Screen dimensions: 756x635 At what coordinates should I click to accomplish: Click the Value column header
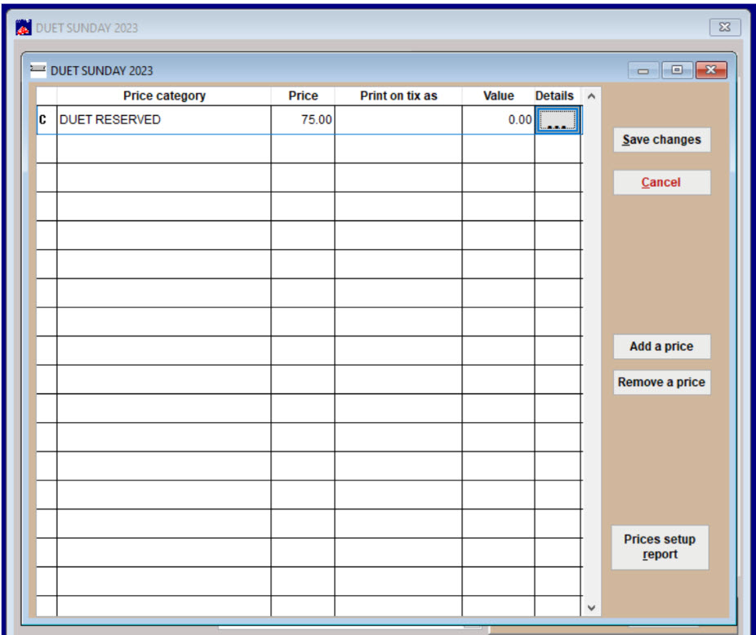tap(498, 96)
